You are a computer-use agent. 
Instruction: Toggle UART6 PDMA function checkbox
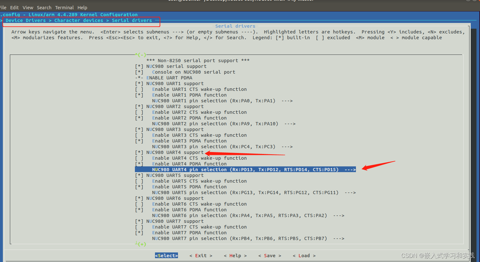(139, 210)
